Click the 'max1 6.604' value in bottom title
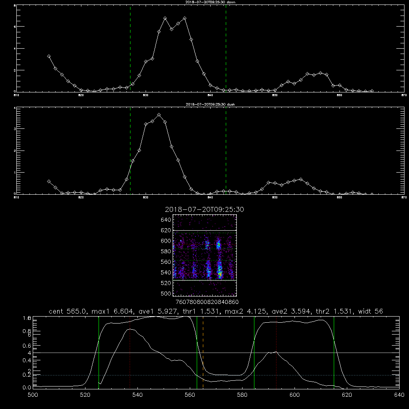 (x=113, y=311)
